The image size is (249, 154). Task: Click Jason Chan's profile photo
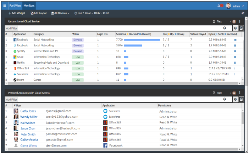coord(16,128)
